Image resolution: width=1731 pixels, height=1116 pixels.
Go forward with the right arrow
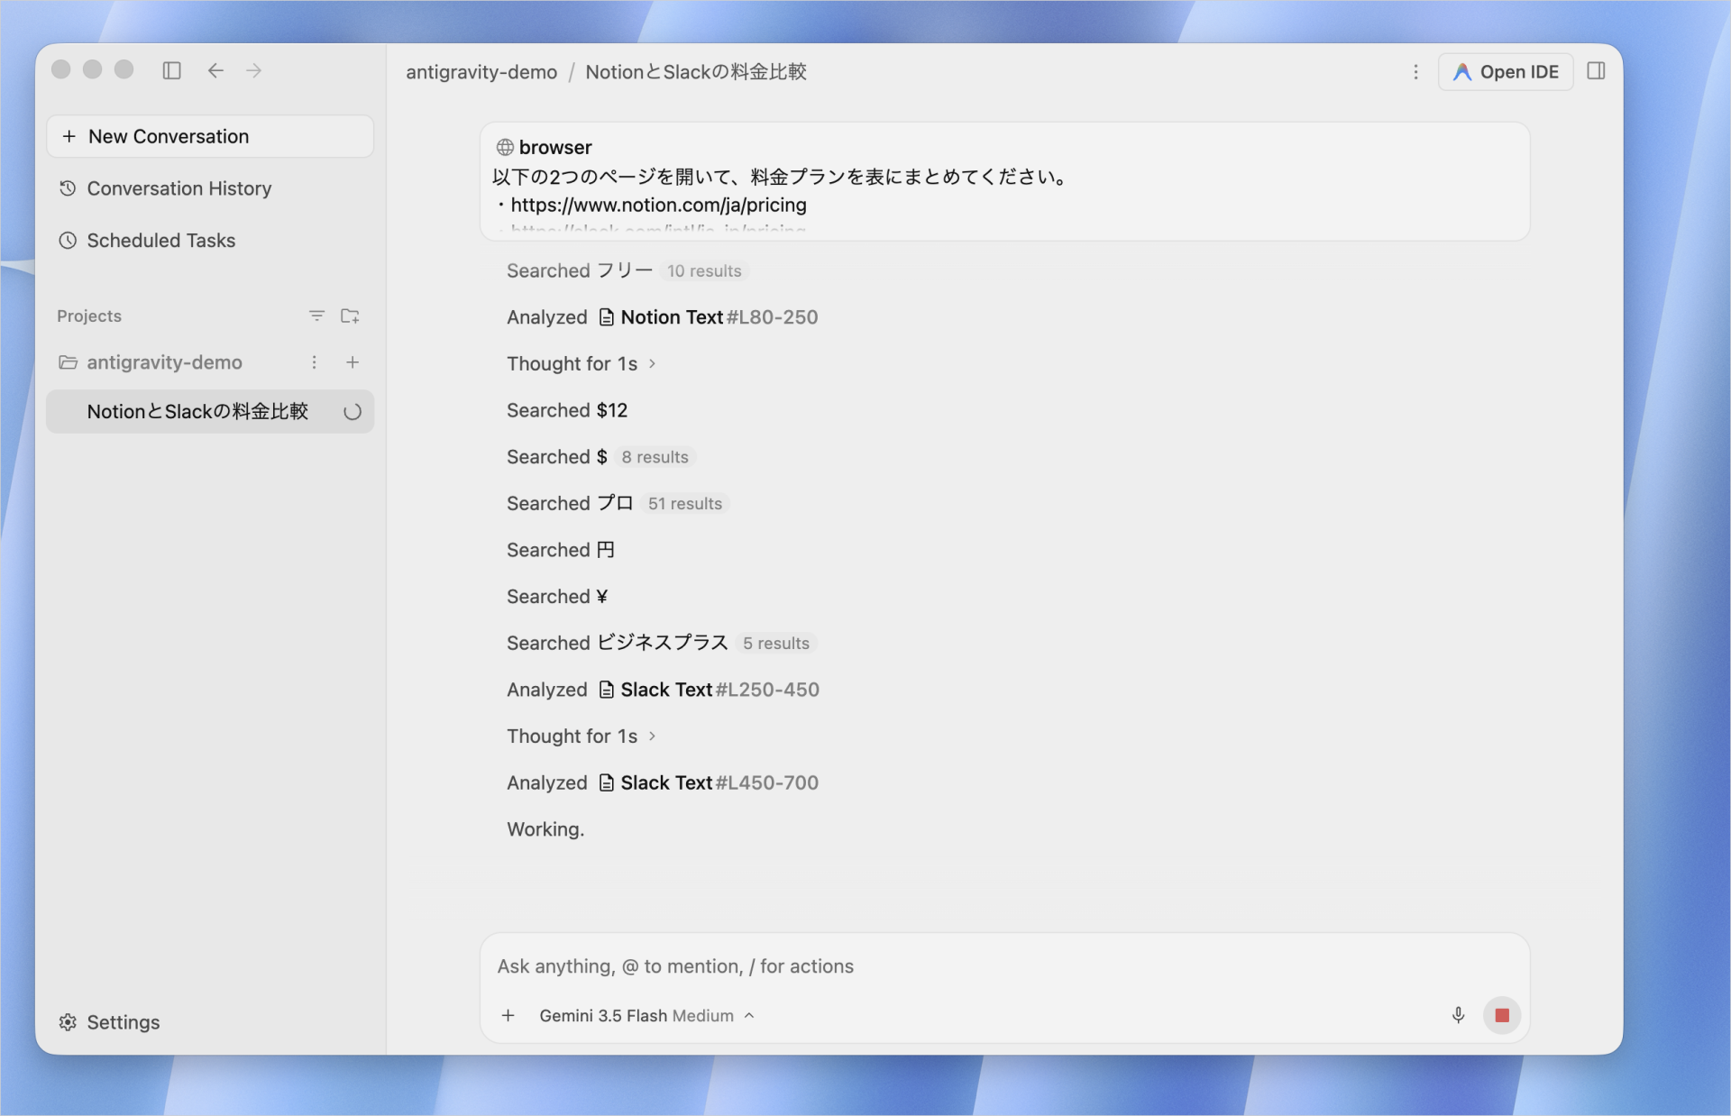point(254,70)
